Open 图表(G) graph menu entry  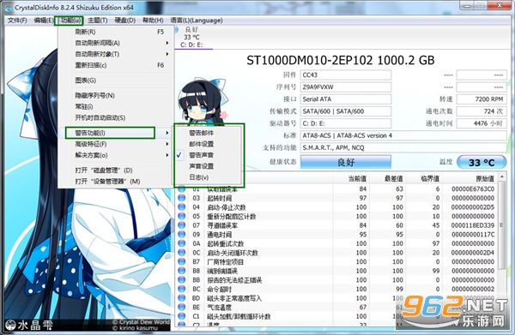click(115, 81)
